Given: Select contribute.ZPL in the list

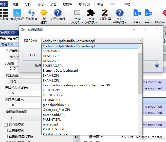Looking at the screenshot, I should pyautogui.click(x=90, y=51).
